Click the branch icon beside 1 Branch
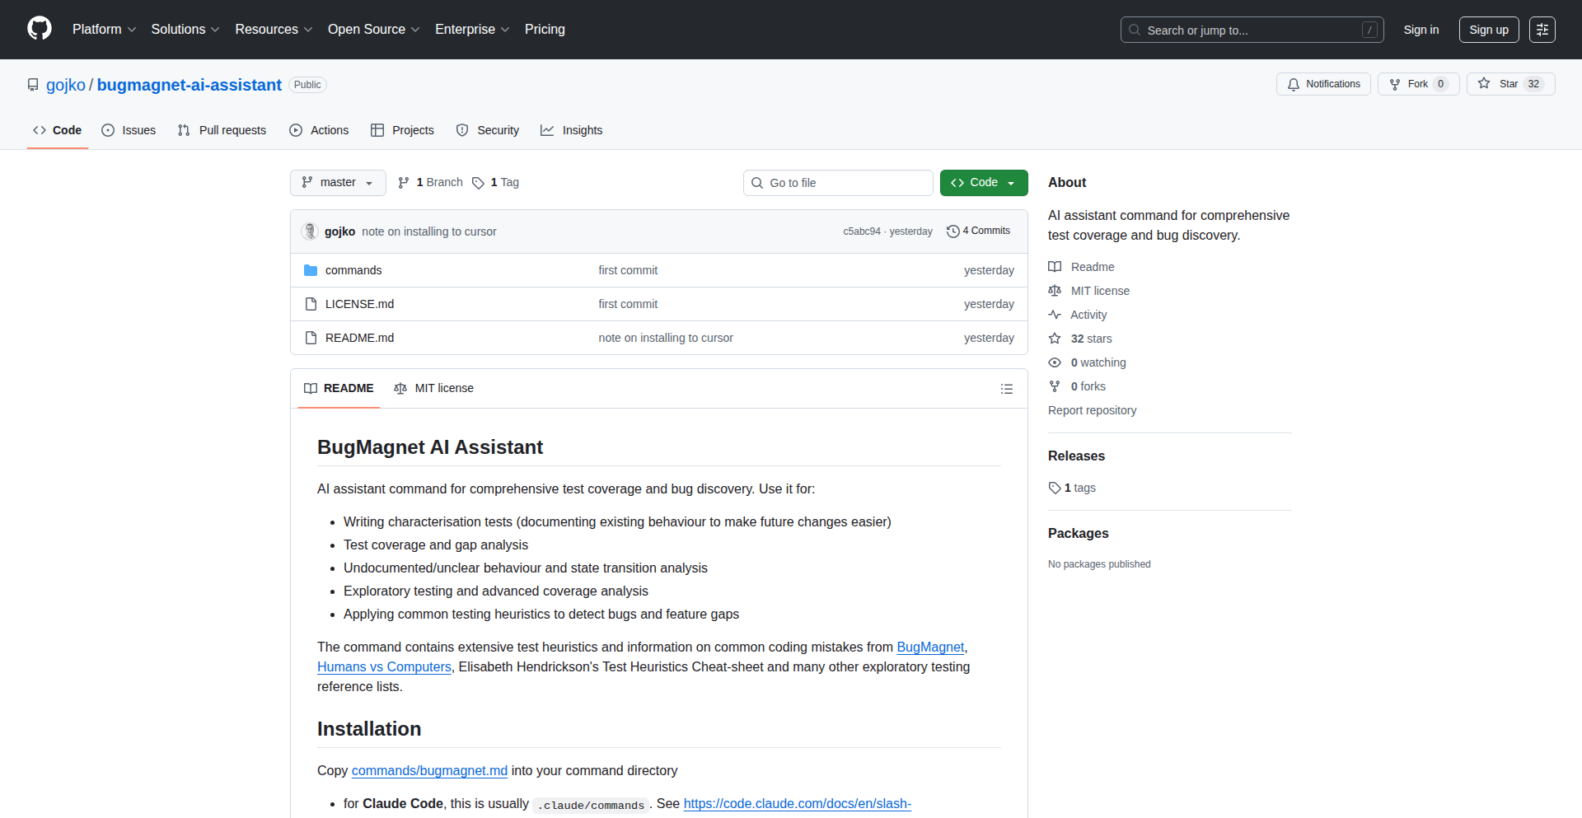The height and width of the screenshot is (818, 1582). (404, 182)
